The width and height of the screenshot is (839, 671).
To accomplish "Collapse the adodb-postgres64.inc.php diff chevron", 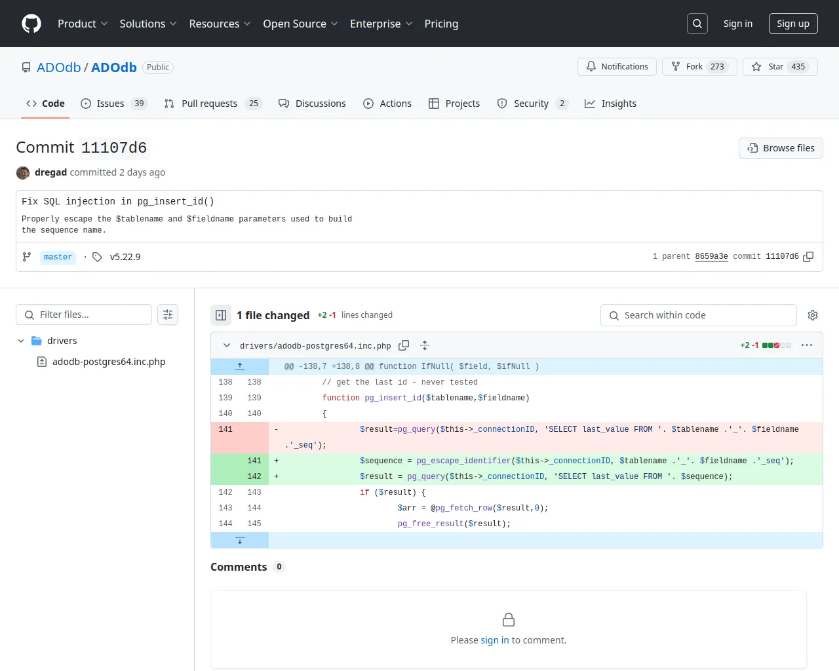I will click(x=227, y=345).
